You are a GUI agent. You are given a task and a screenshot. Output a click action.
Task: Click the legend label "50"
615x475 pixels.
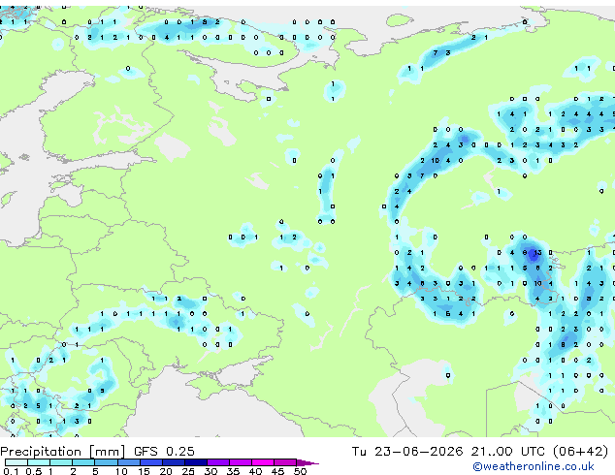coord(301,471)
